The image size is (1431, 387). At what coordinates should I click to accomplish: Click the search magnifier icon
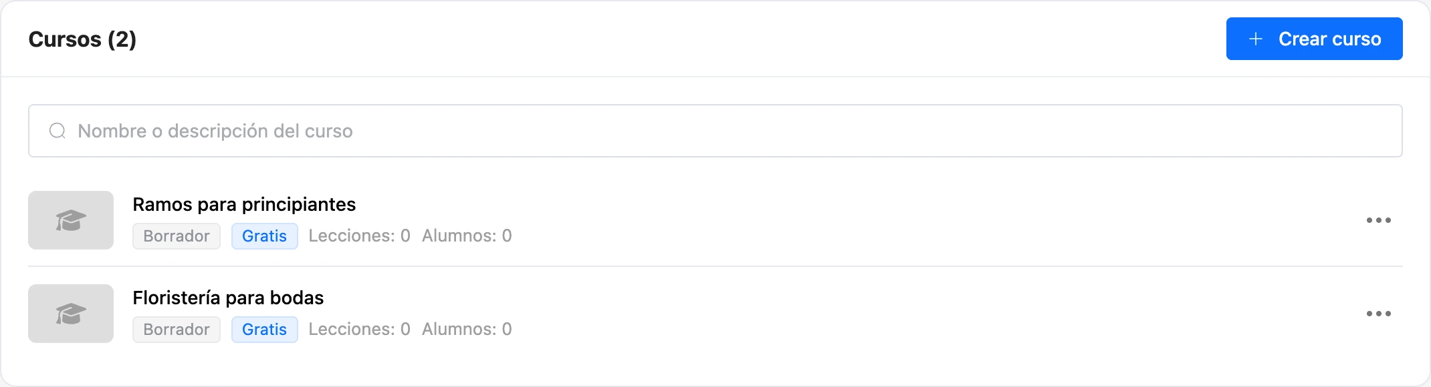(x=58, y=131)
